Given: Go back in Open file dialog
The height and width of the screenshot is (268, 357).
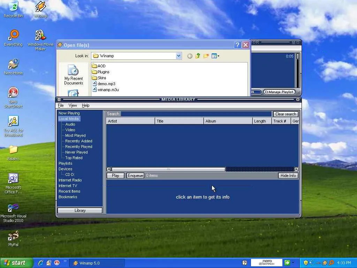Looking at the screenshot, I should pyautogui.click(x=190, y=56).
